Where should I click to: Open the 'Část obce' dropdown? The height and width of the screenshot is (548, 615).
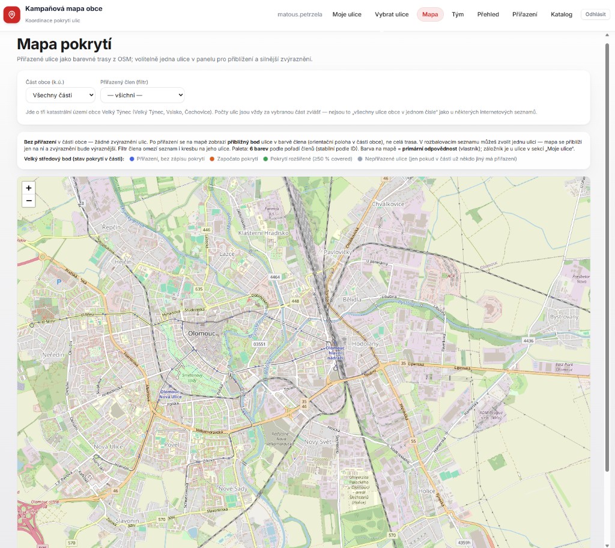60,95
